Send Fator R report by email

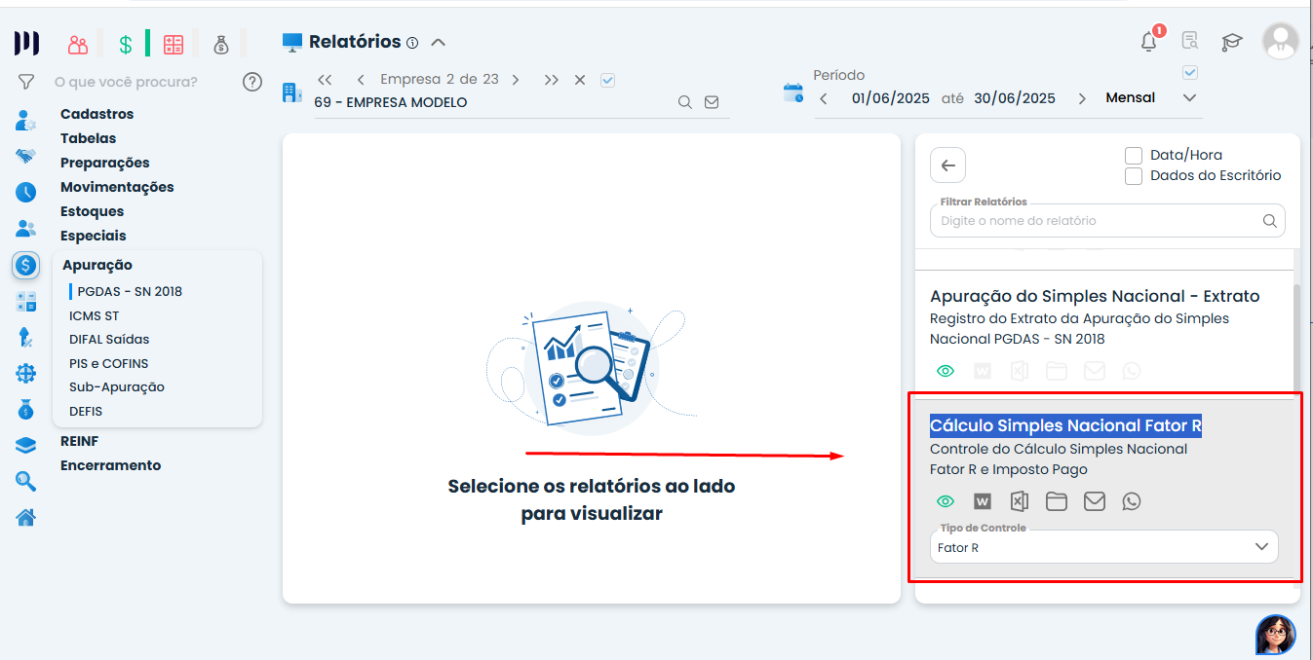pyautogui.click(x=1095, y=501)
